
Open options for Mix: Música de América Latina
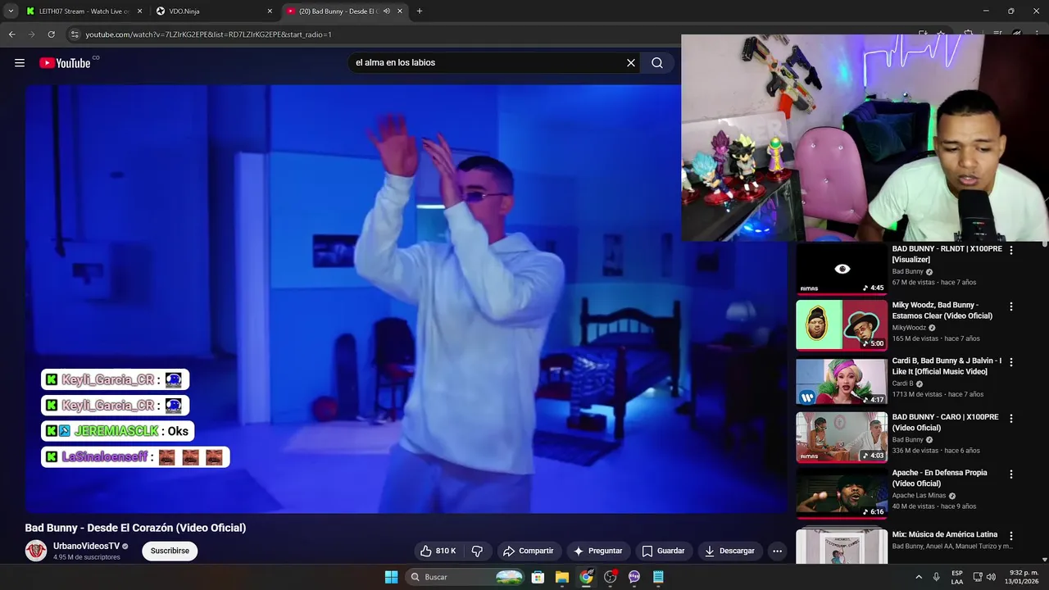tap(1010, 536)
